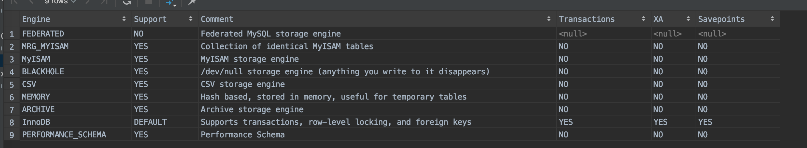Sort by the Engine column arrows
807x148 pixels.
click(x=124, y=19)
